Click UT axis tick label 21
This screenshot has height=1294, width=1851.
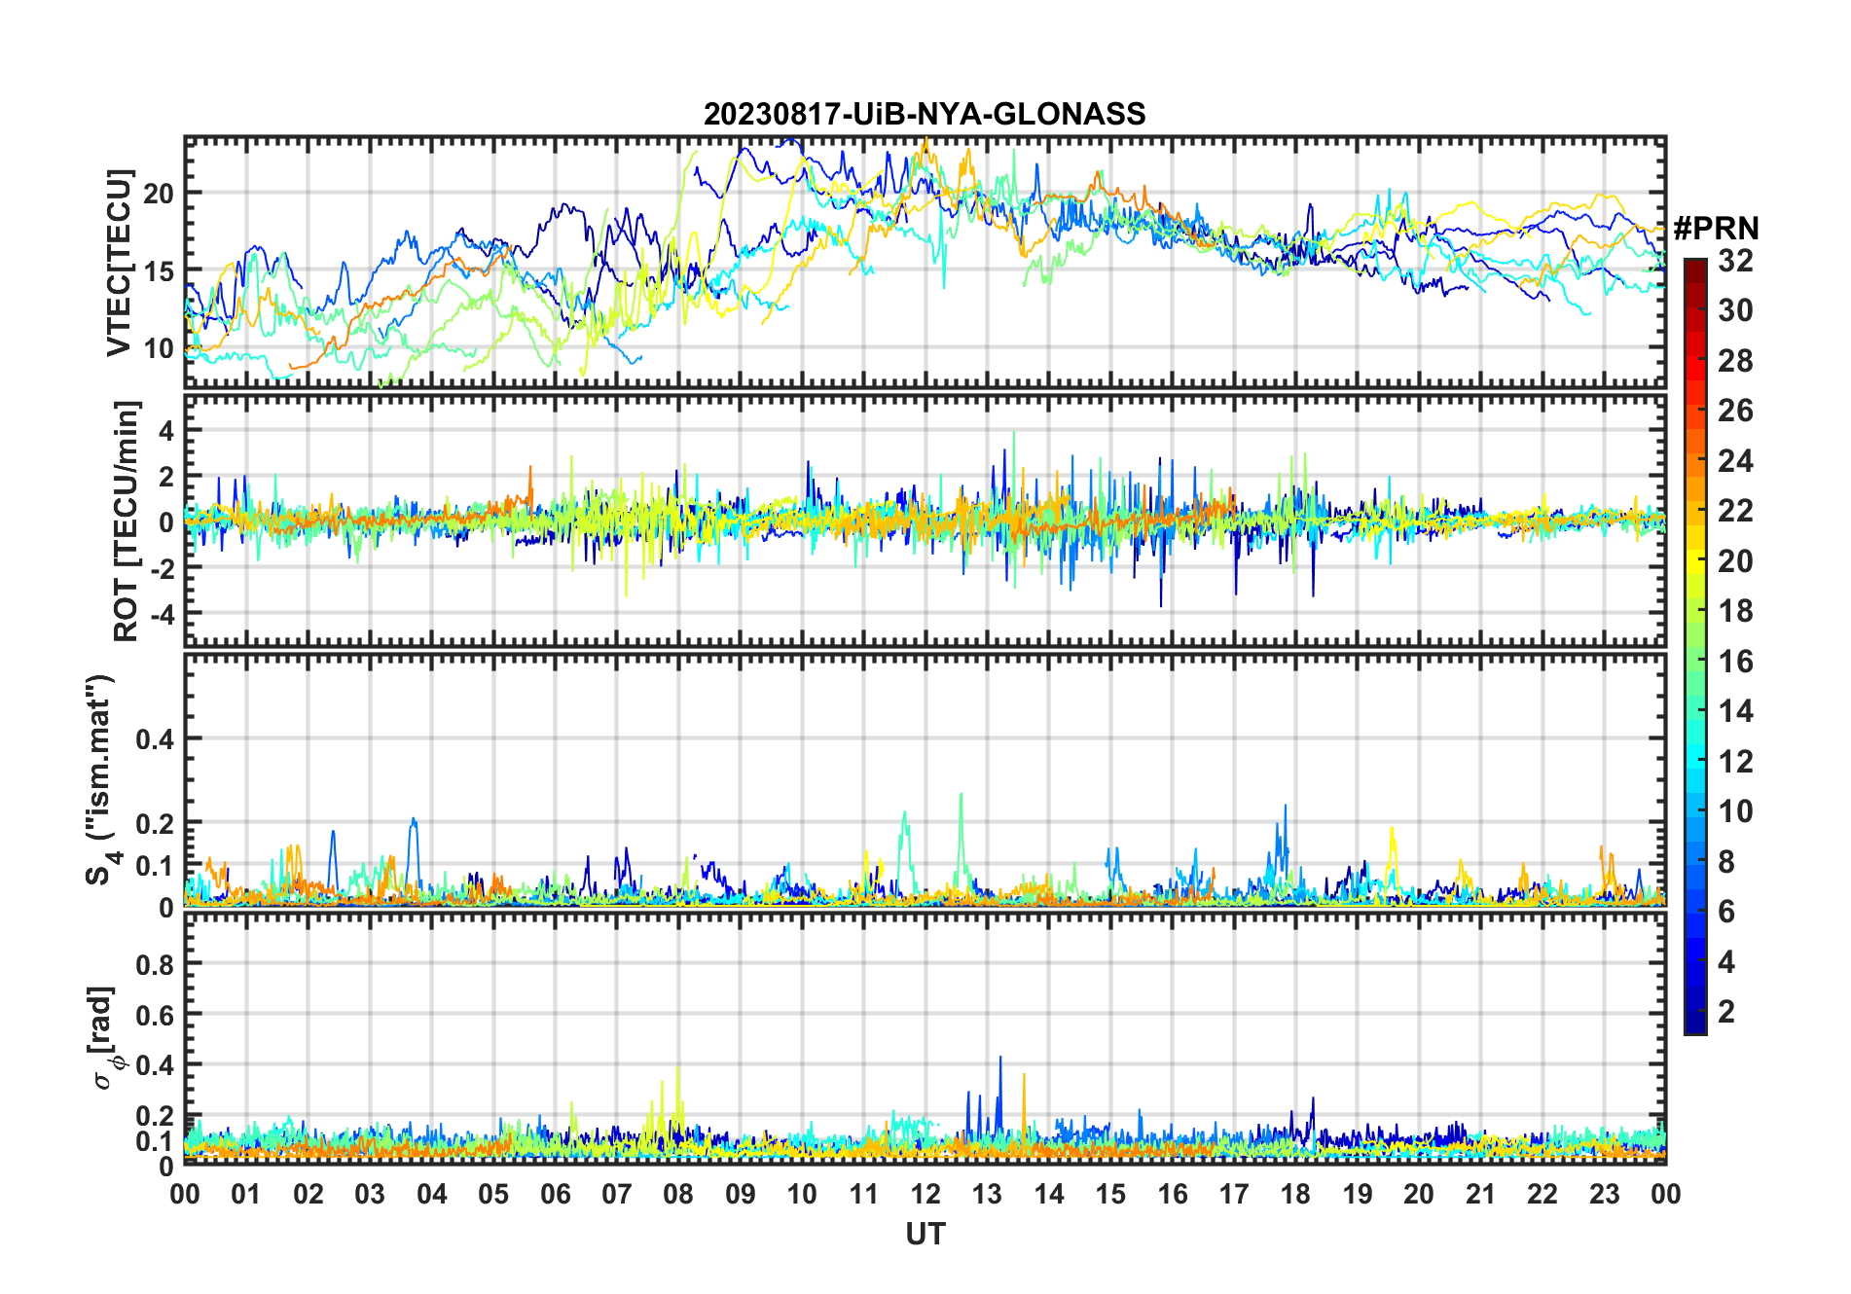(1481, 1194)
